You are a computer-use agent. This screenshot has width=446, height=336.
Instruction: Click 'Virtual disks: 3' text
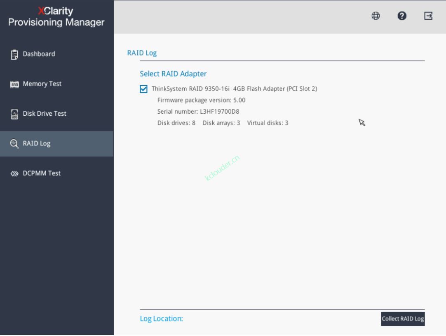(268, 123)
